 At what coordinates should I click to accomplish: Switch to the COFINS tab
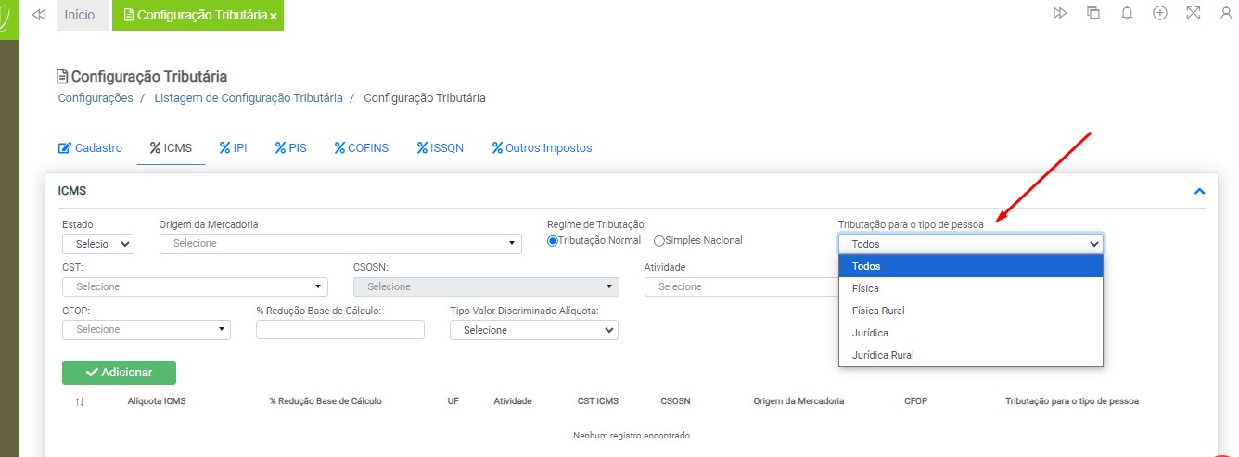[361, 147]
